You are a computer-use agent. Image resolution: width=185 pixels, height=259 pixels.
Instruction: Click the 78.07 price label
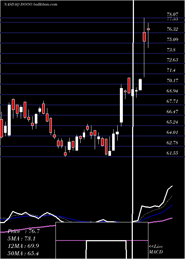click(172, 15)
